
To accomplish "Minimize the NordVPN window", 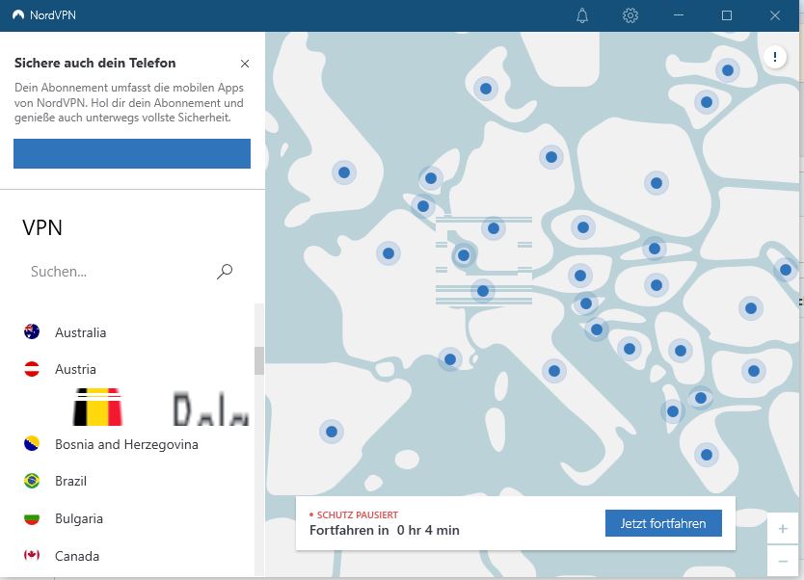I will coord(679,15).
